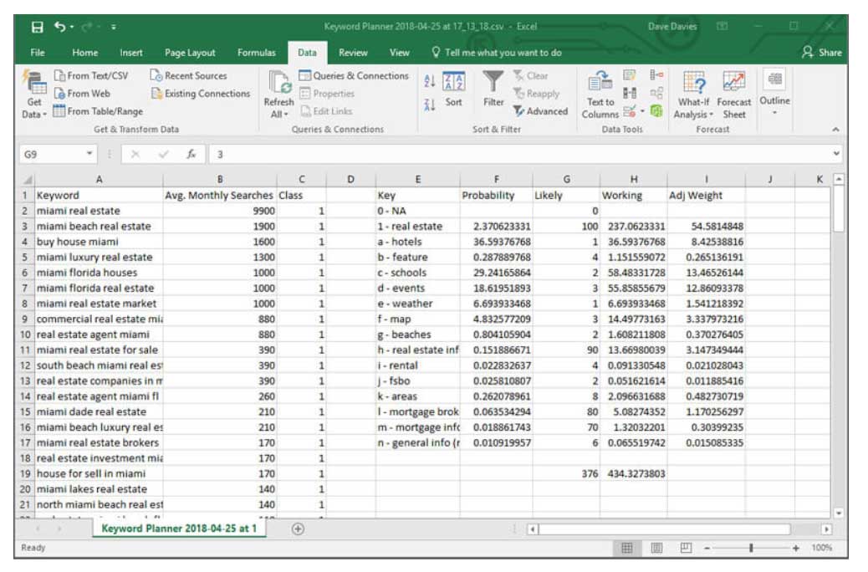
Task: Sort descending with the Z to A icon
Action: click(x=429, y=104)
